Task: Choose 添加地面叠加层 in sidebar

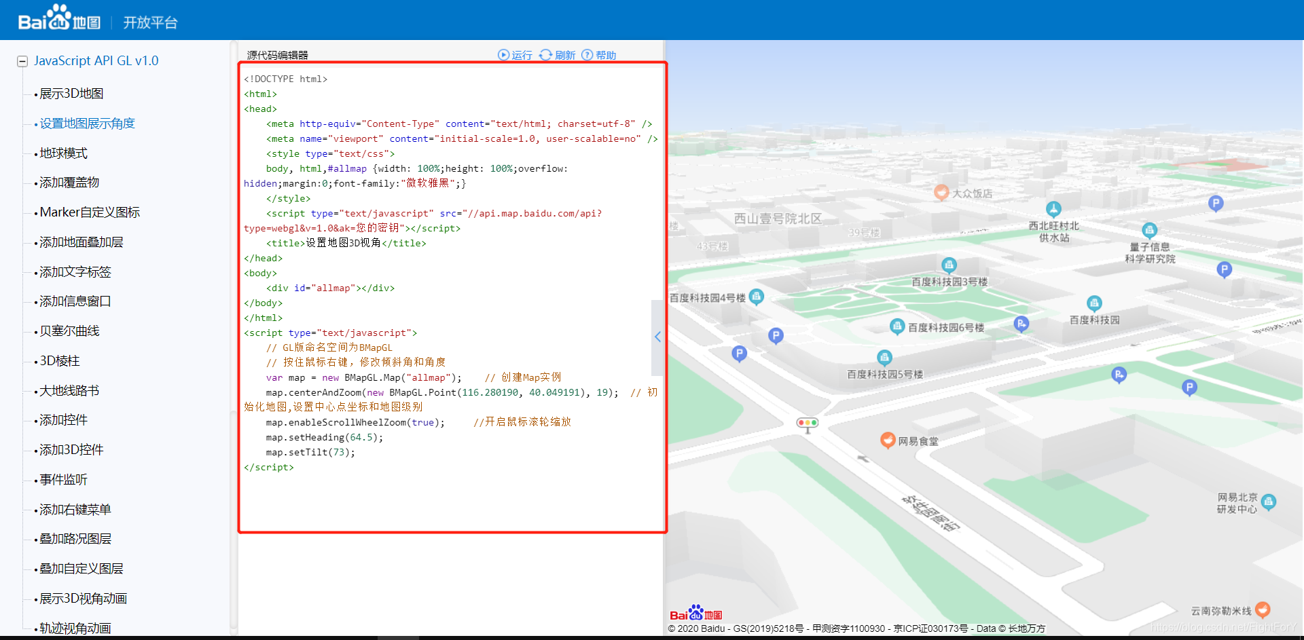Action: click(x=81, y=242)
